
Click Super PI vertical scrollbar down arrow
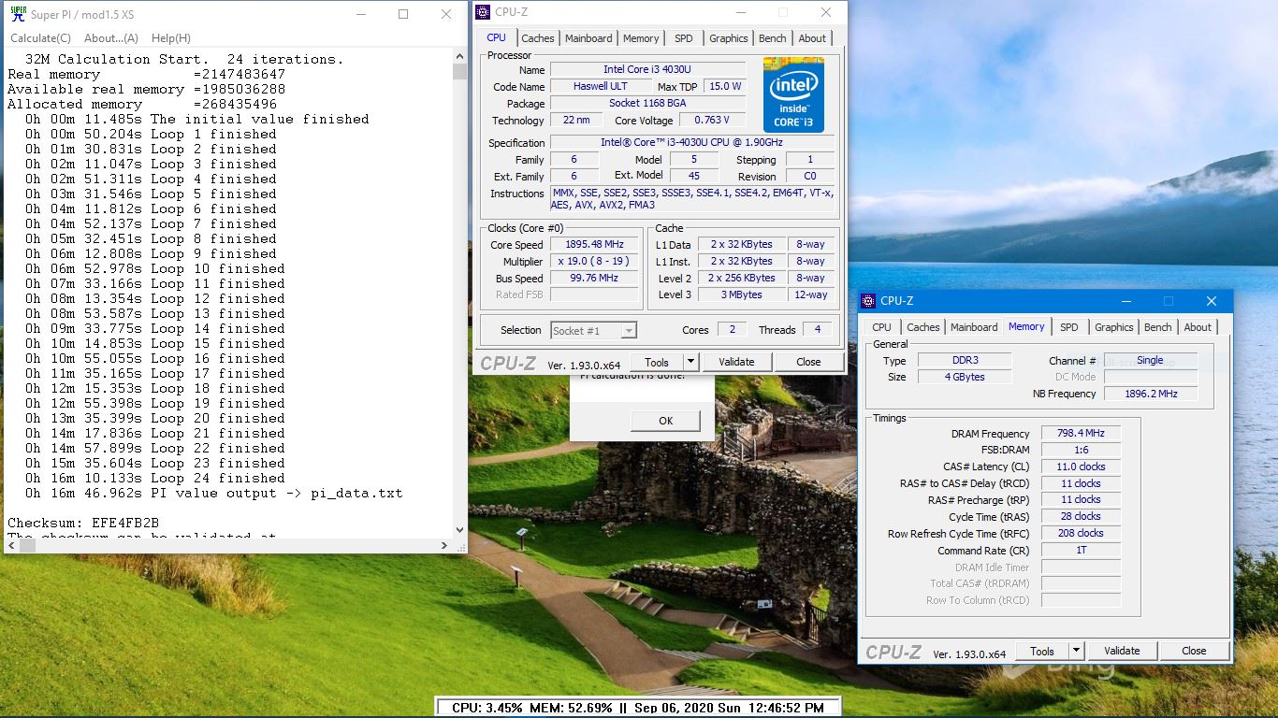click(459, 530)
